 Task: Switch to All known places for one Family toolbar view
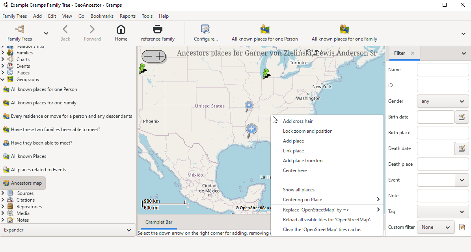coord(344,33)
